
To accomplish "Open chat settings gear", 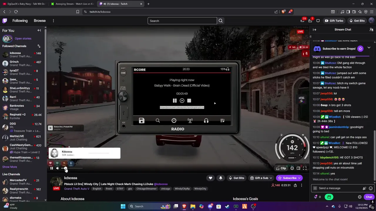I will click(360, 197).
